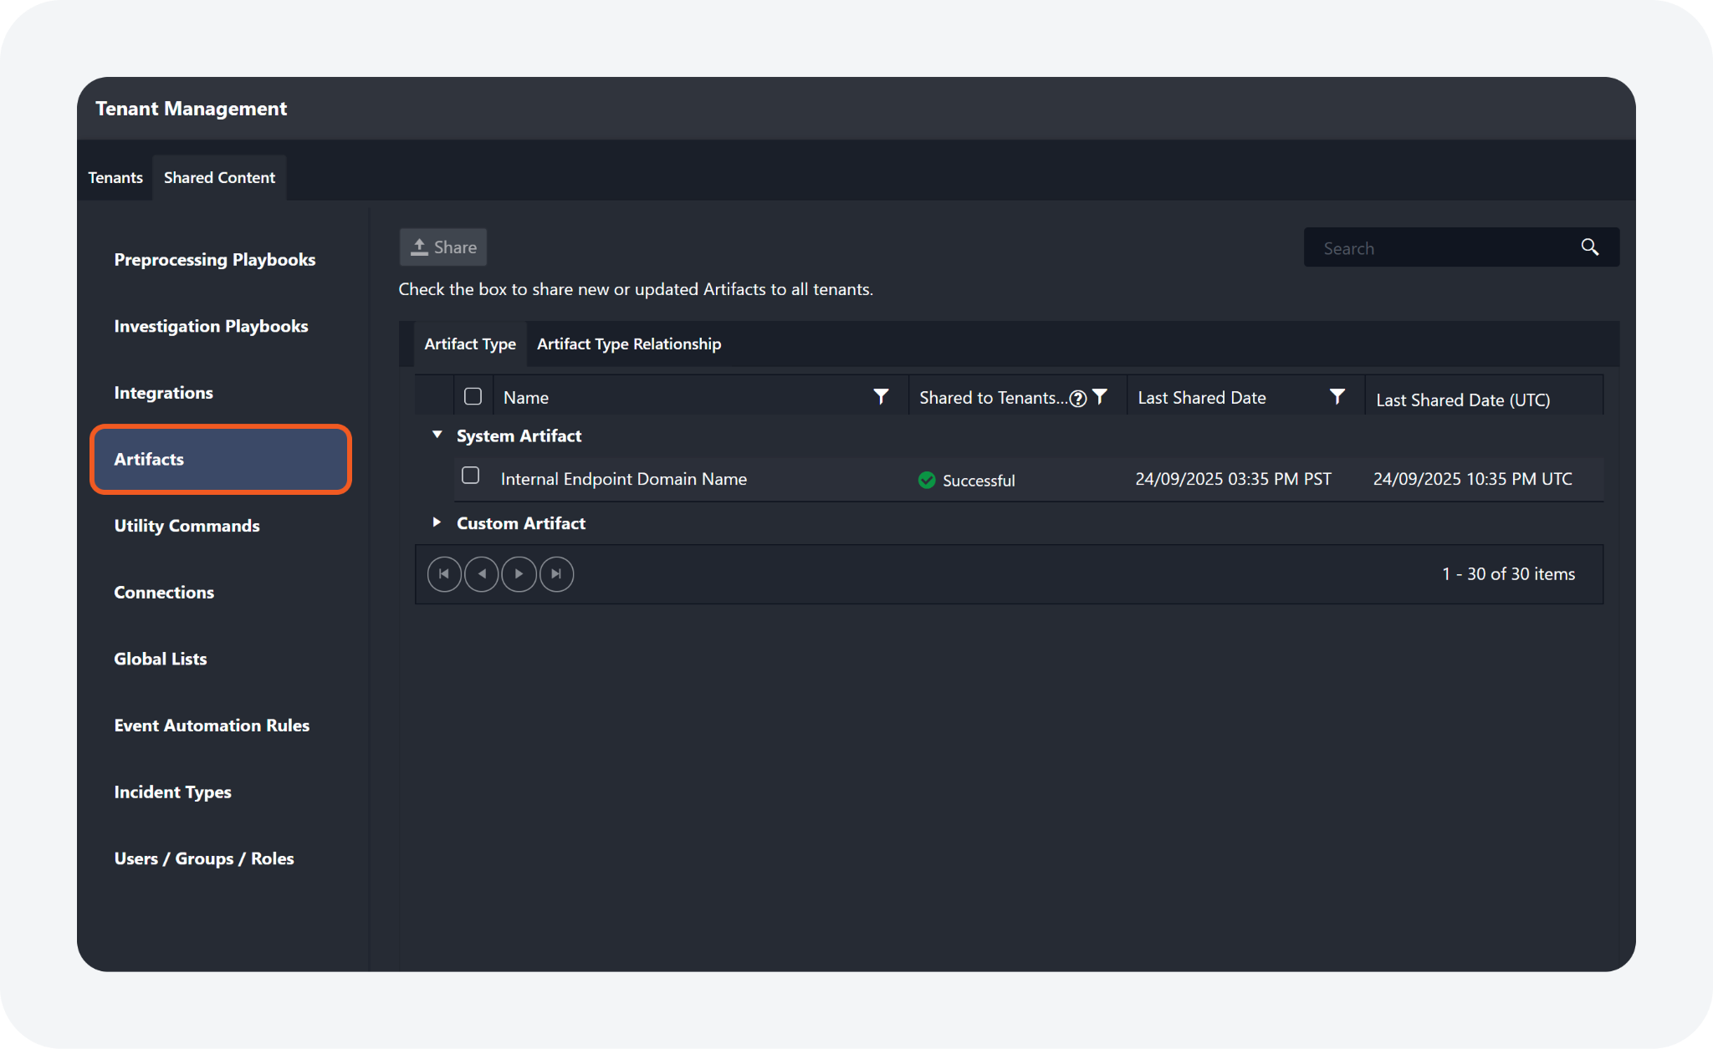Click the search magnifier icon
The image size is (1713, 1049).
click(1589, 247)
